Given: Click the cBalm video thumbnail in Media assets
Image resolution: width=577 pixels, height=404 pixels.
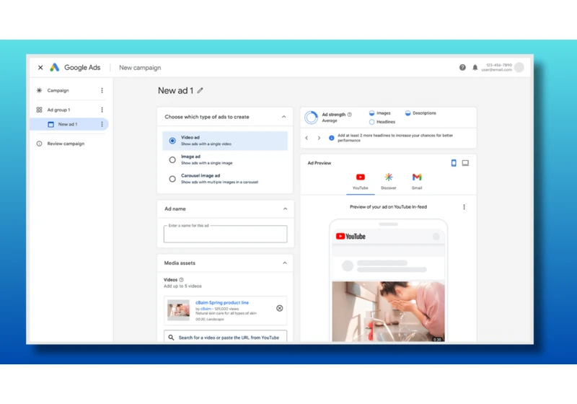Looking at the screenshot, I should coord(178,309).
